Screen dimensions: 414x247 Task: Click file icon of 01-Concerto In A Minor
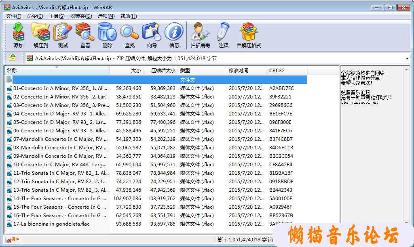(x=10, y=88)
